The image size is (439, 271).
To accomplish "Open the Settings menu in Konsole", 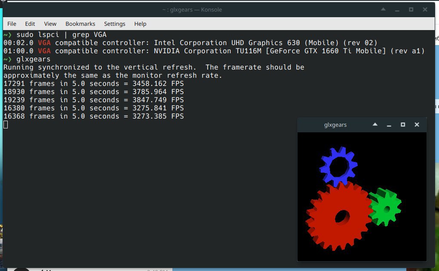I will click(114, 24).
